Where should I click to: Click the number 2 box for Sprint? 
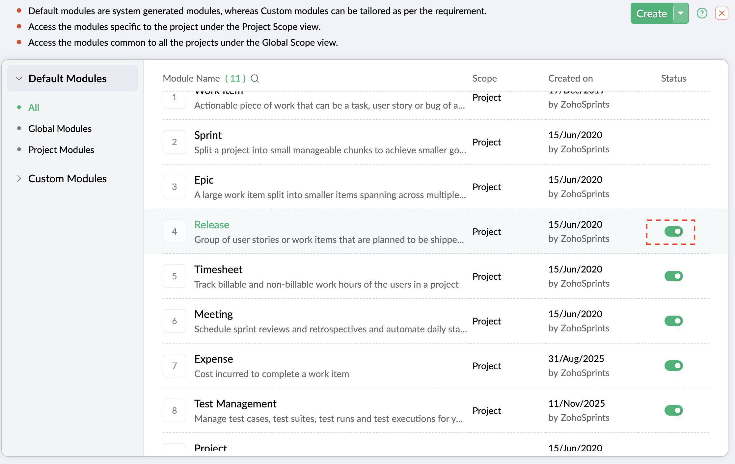click(x=175, y=142)
